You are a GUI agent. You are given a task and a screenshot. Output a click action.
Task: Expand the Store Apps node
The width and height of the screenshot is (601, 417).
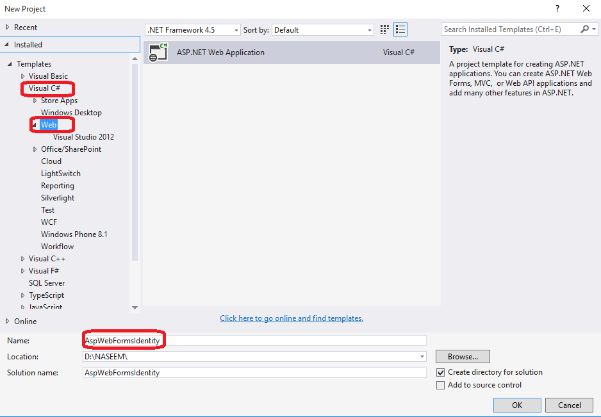[35, 101]
